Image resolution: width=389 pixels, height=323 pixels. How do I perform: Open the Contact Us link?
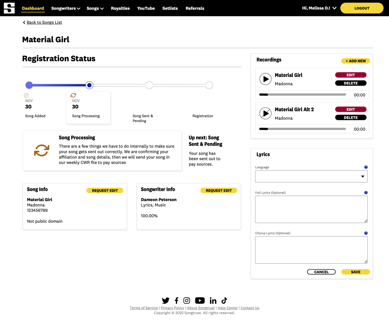[x=250, y=308]
